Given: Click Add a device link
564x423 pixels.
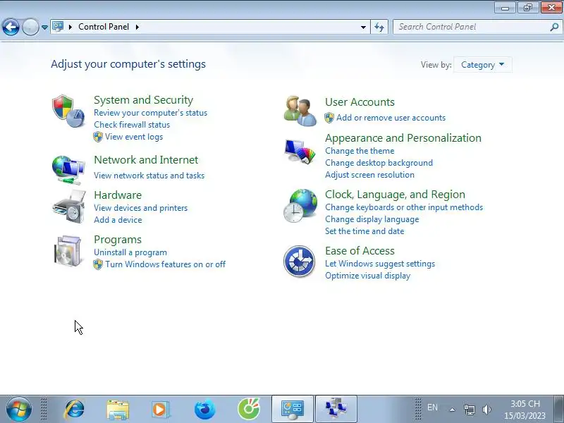Looking at the screenshot, I should coord(118,220).
